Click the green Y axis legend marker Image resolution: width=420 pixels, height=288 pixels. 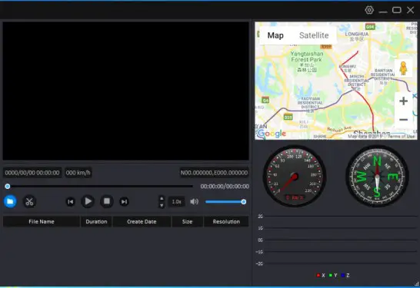(x=331, y=275)
